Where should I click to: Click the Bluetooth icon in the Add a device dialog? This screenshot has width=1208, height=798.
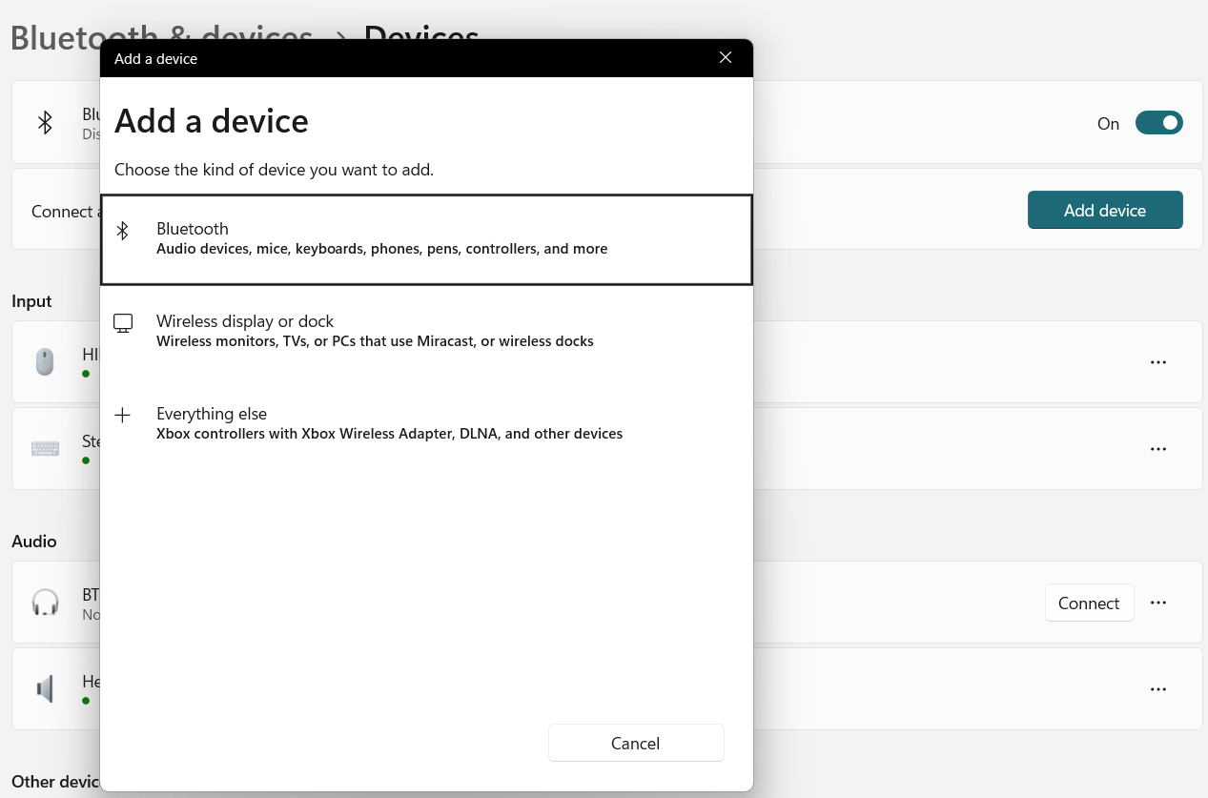point(122,231)
